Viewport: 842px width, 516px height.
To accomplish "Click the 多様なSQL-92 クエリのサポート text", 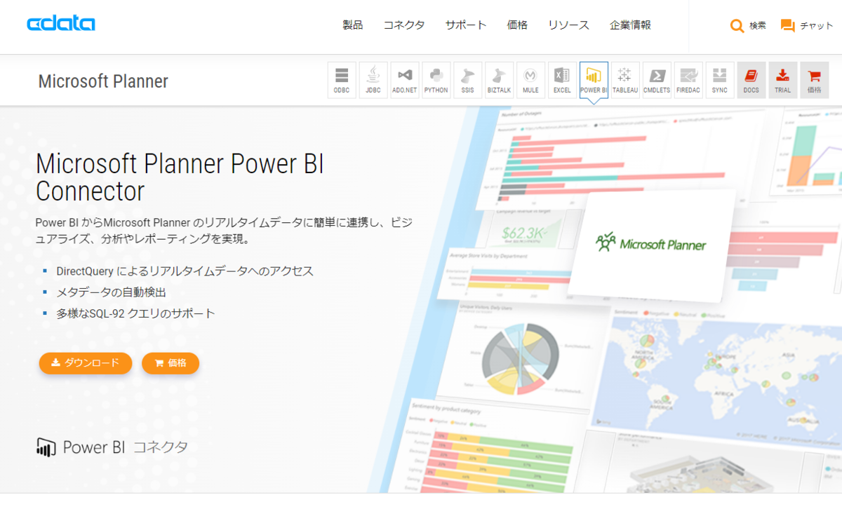I will 136,313.
